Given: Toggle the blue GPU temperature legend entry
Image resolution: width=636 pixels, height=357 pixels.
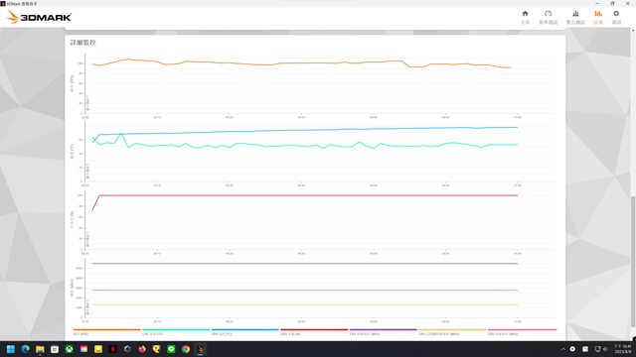Looking at the screenshot, I should (245, 331).
